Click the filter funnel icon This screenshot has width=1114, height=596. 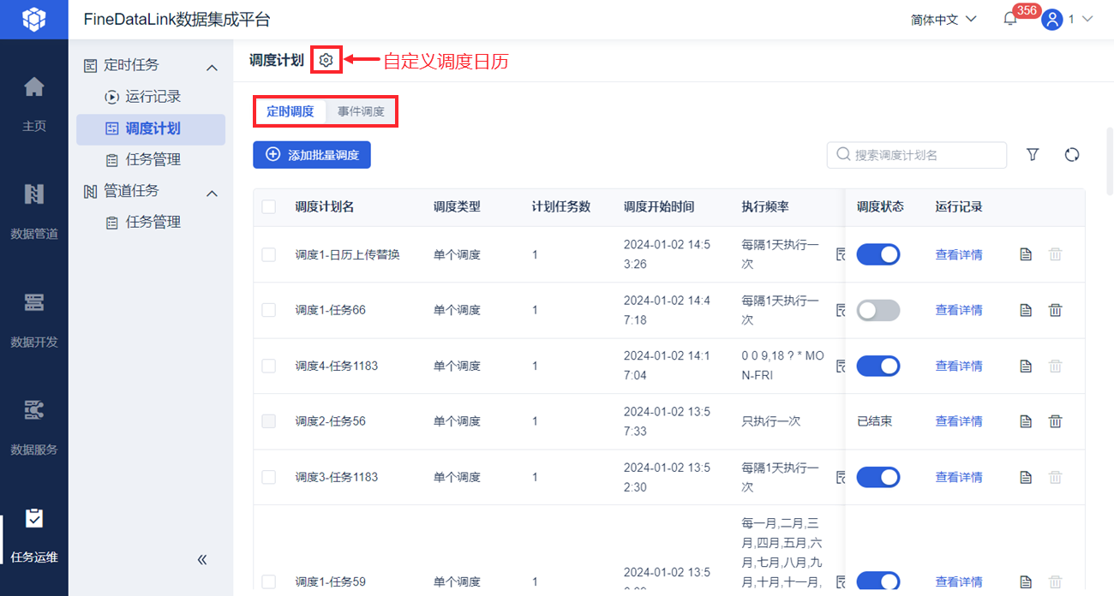coord(1033,154)
